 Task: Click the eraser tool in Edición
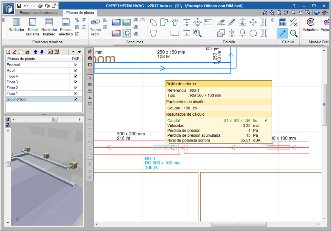(221, 22)
